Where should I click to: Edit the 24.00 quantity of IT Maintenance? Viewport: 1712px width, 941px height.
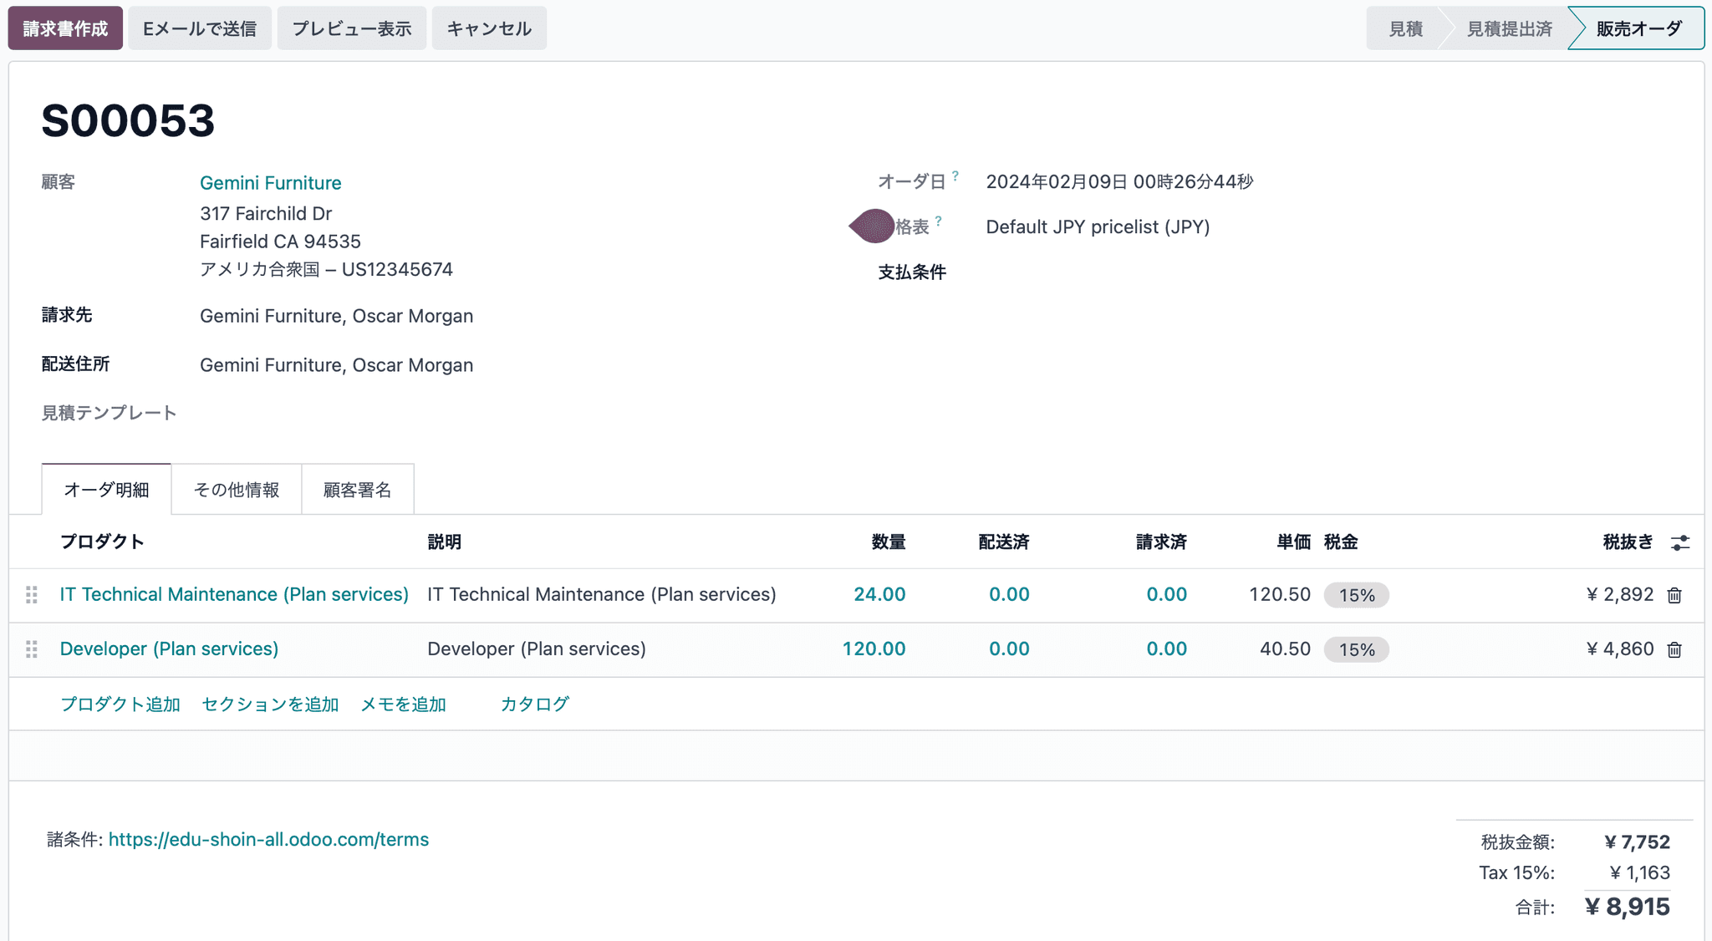(x=879, y=594)
